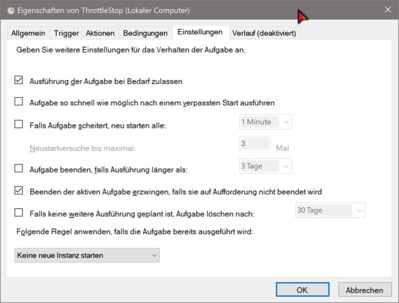
Task: Go to the Aktionen tab
Action: tap(100, 33)
